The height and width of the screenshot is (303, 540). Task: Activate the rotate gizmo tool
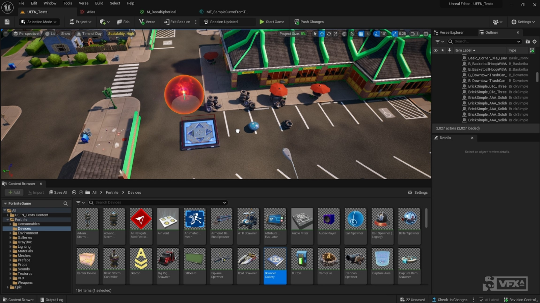point(329,34)
